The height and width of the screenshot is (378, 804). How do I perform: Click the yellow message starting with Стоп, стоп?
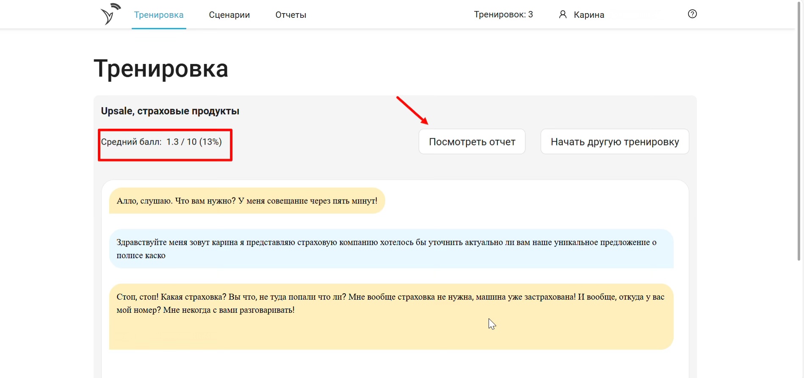[391, 316]
